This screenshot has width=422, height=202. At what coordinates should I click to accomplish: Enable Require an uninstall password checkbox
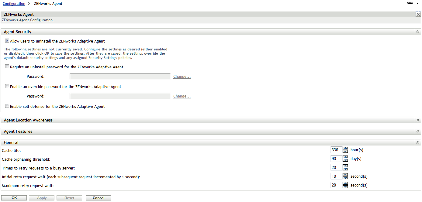tap(7, 67)
